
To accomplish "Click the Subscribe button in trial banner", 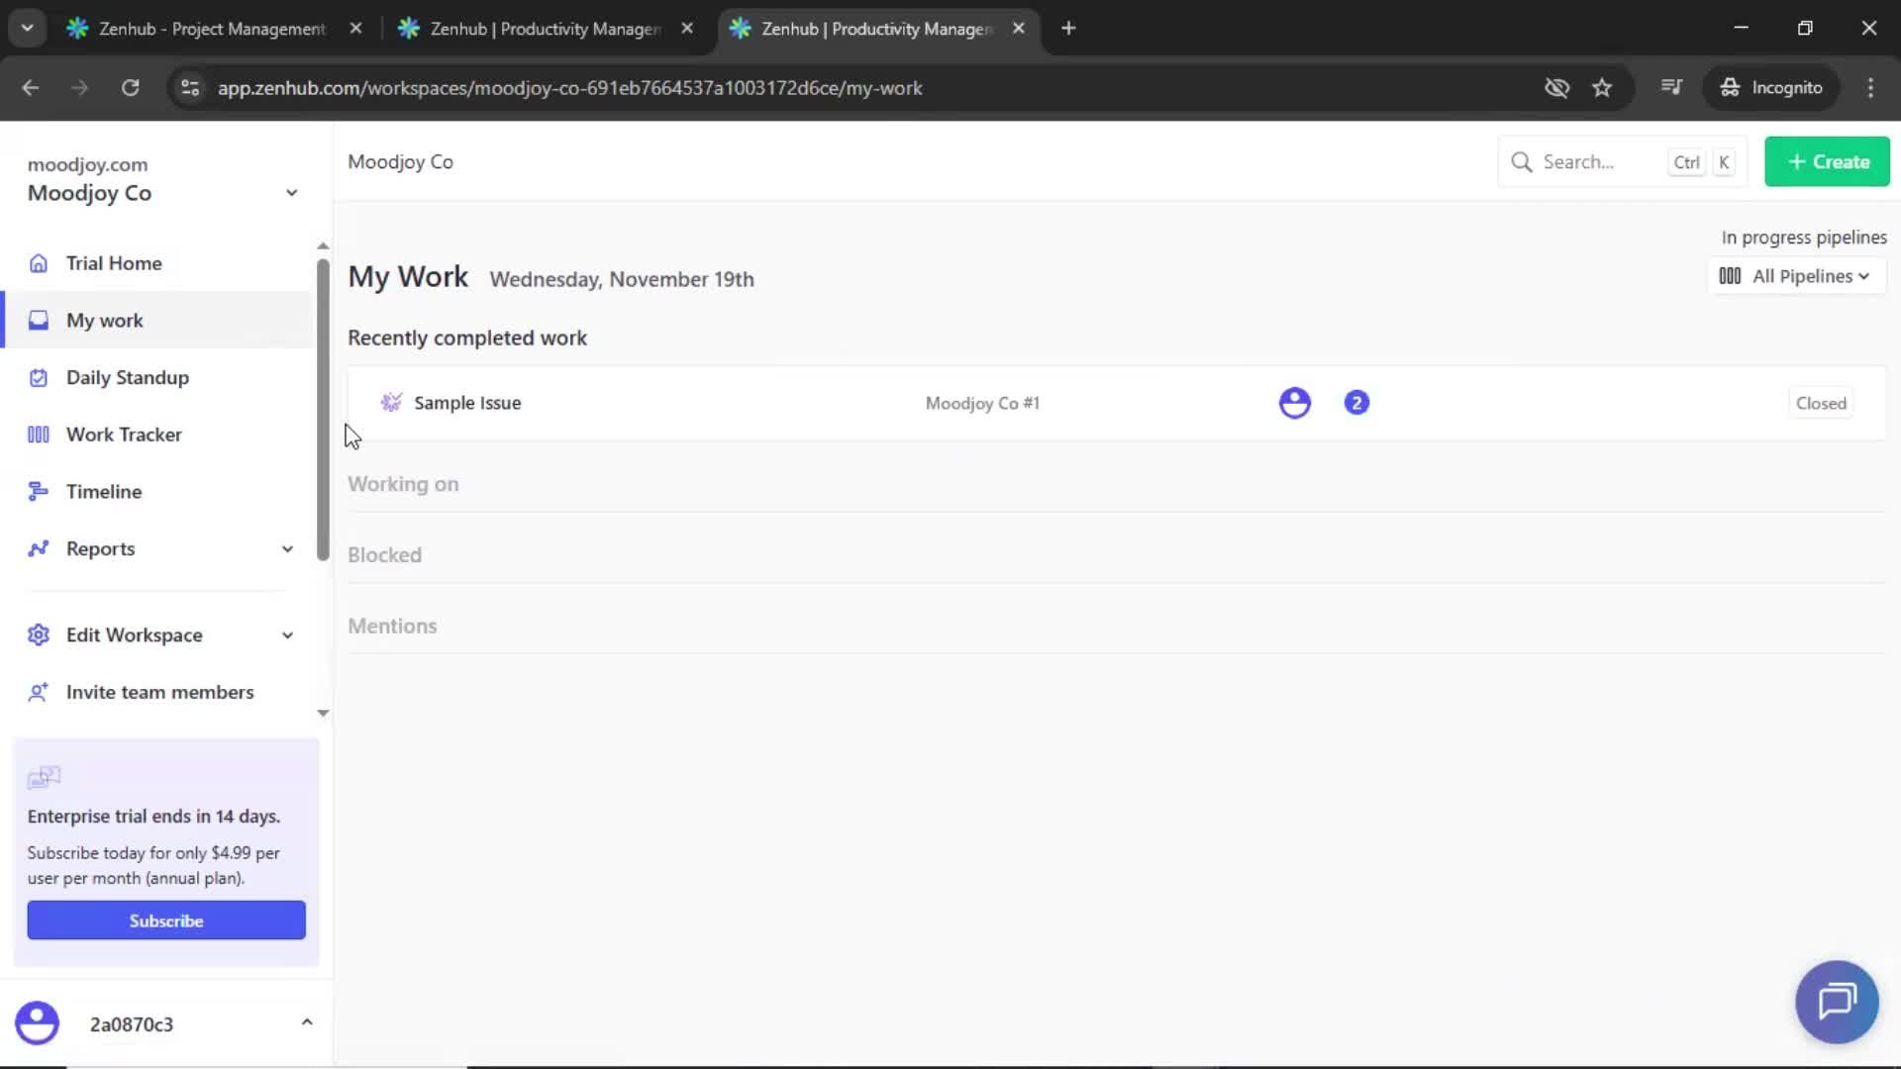I will pyautogui.click(x=165, y=920).
